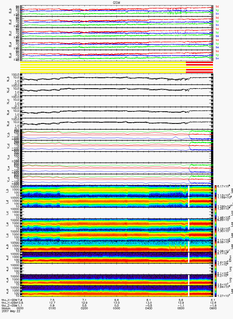Select the N_a density panel label
Viewport: 233px width, 319px height.
tap(8, 124)
